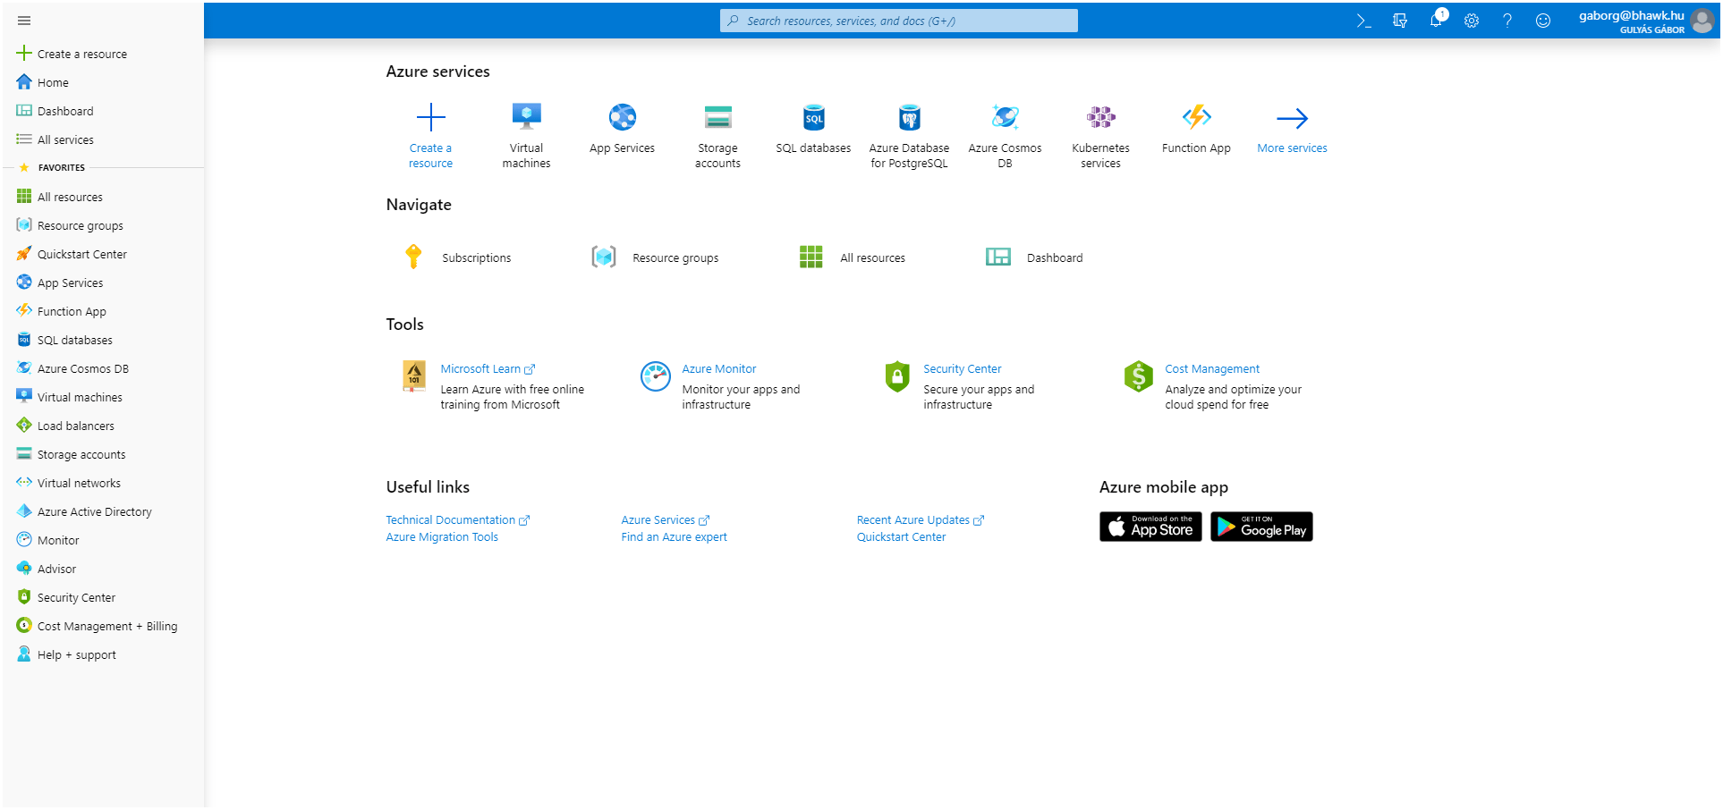The image size is (1723, 810).
Task: Open the Azure Monitor tool link
Action: [719, 369]
